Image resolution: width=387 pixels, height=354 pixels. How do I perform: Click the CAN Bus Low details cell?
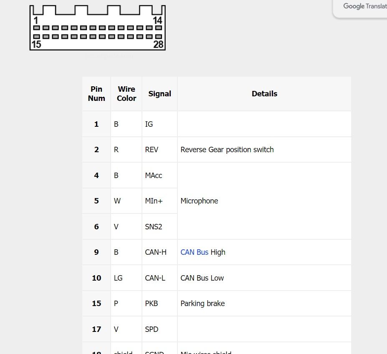point(264,278)
